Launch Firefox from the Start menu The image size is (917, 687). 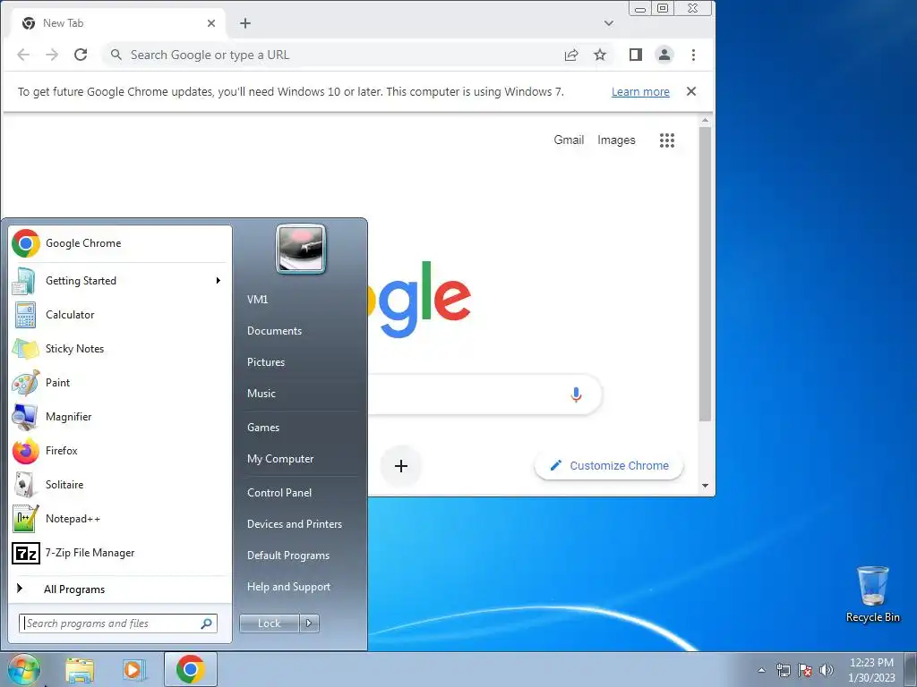(x=119, y=451)
